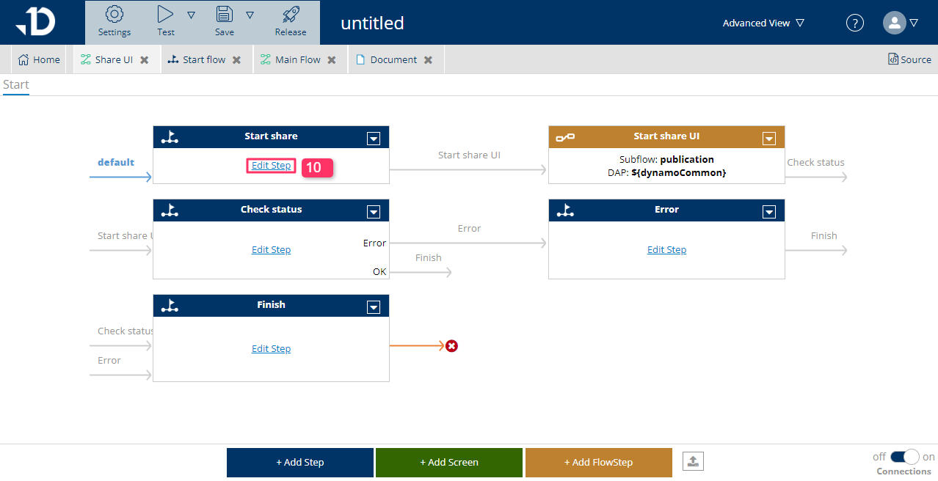The height and width of the screenshot is (481, 938).
Task: Click the red flow end marker
Action: (451, 345)
